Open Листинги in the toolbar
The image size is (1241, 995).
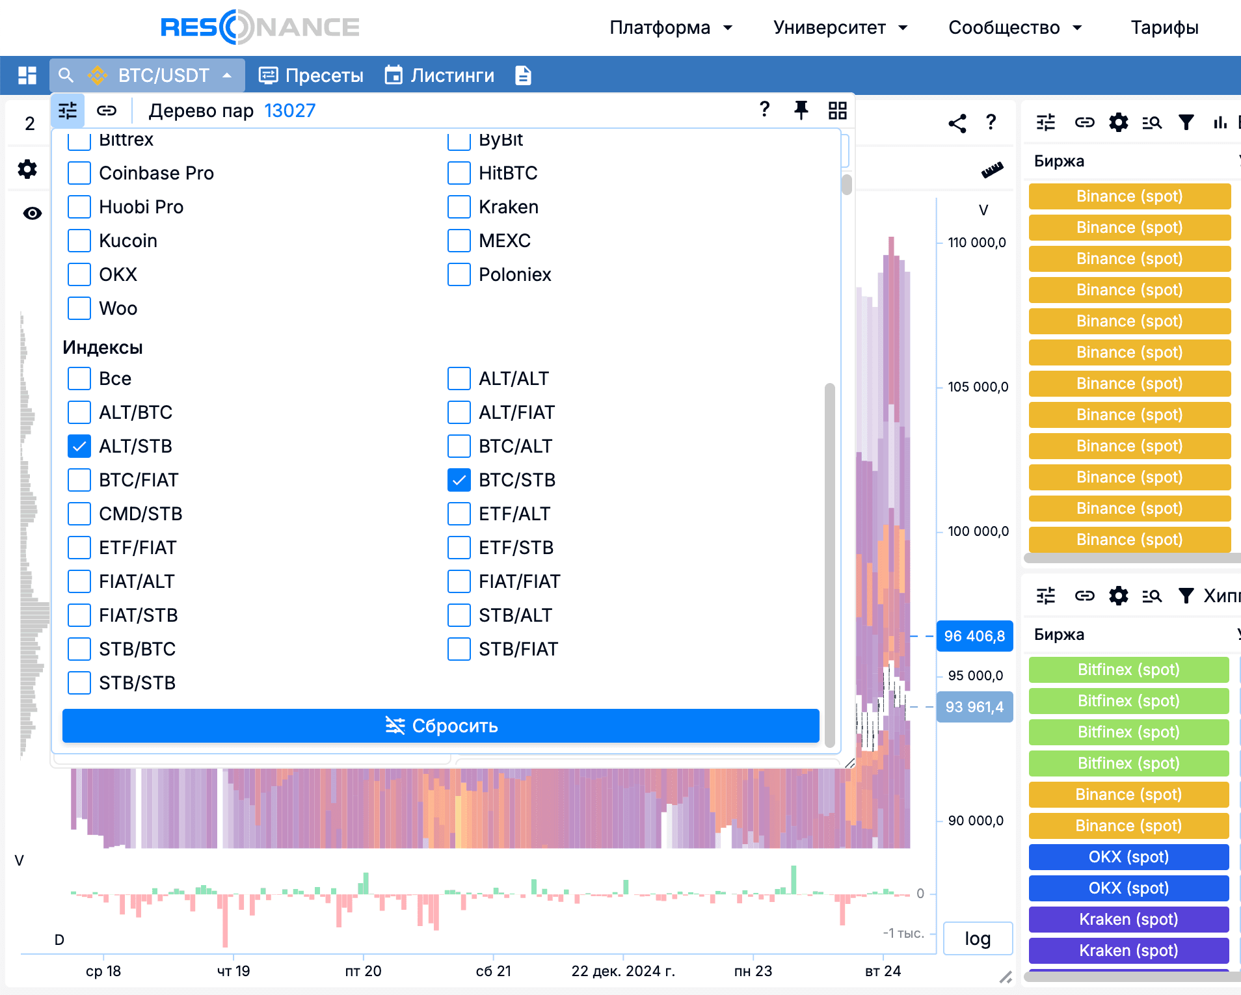pos(439,75)
